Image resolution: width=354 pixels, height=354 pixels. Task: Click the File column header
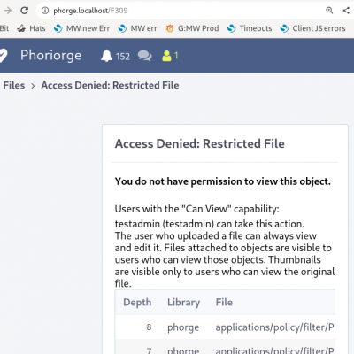(224, 303)
